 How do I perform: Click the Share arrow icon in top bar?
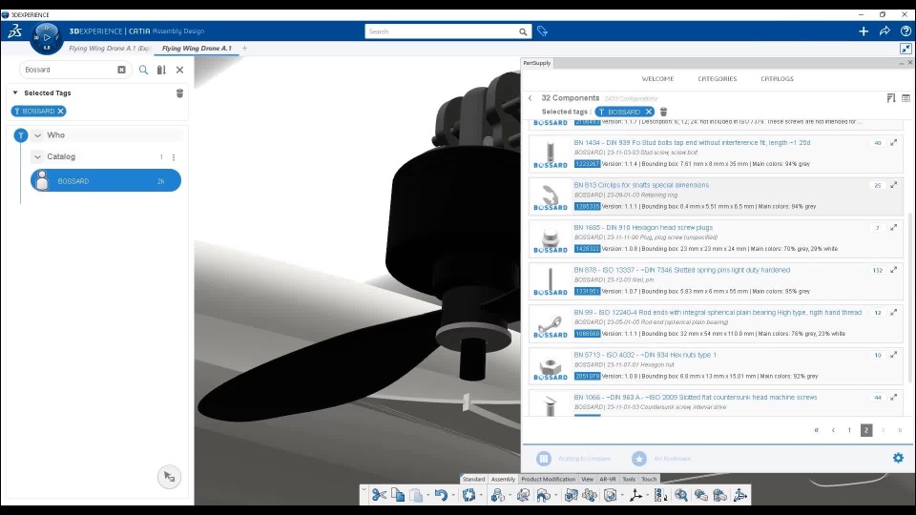point(885,31)
